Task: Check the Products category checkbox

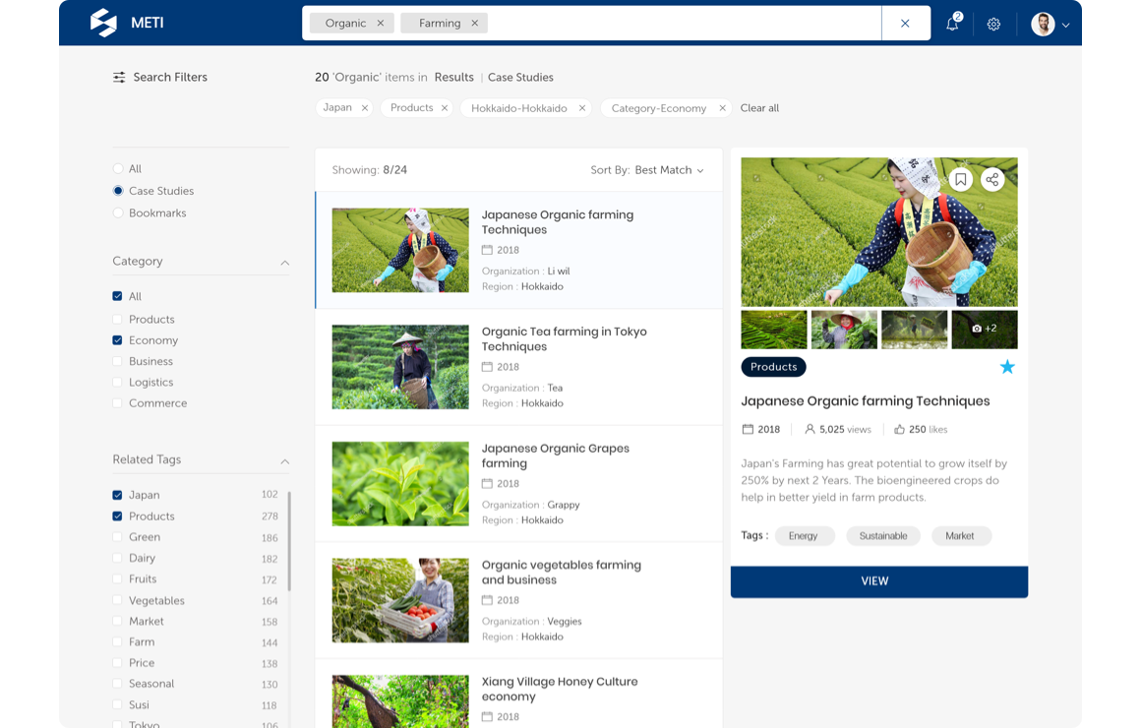Action: [x=117, y=319]
